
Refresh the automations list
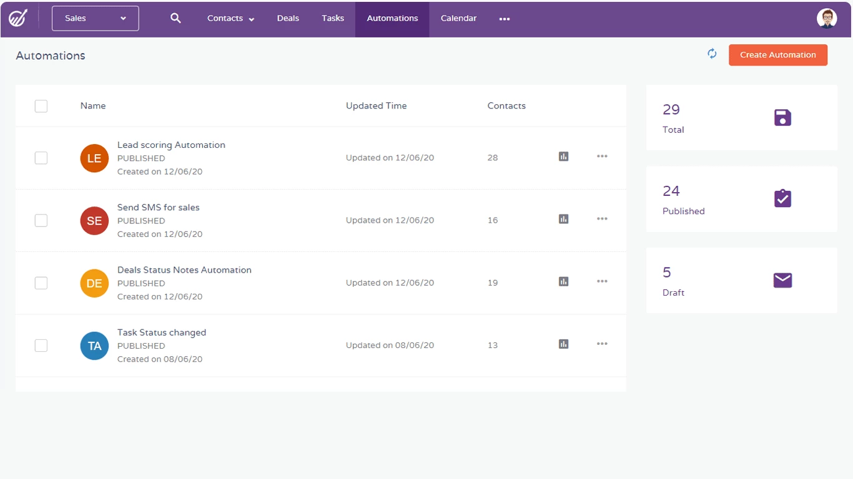[x=712, y=54]
